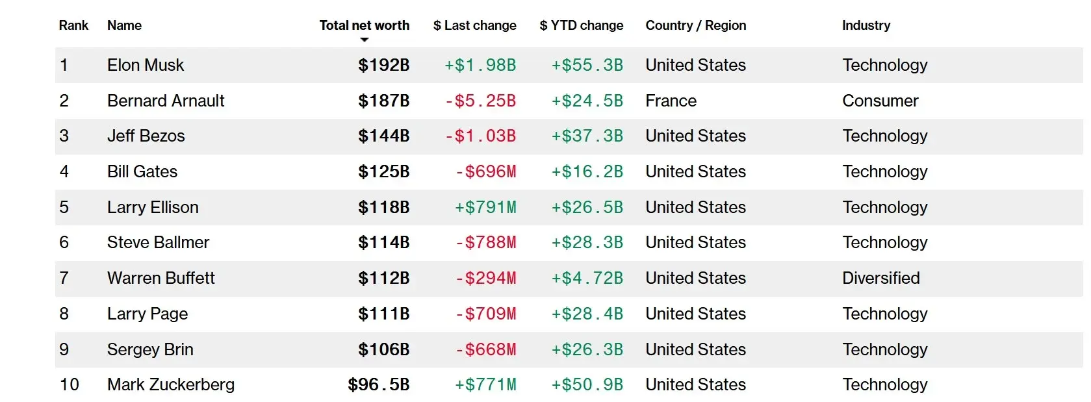Image resolution: width=1091 pixels, height=402 pixels.
Task: Select the Jeff Bezos name
Action: pyautogui.click(x=146, y=136)
